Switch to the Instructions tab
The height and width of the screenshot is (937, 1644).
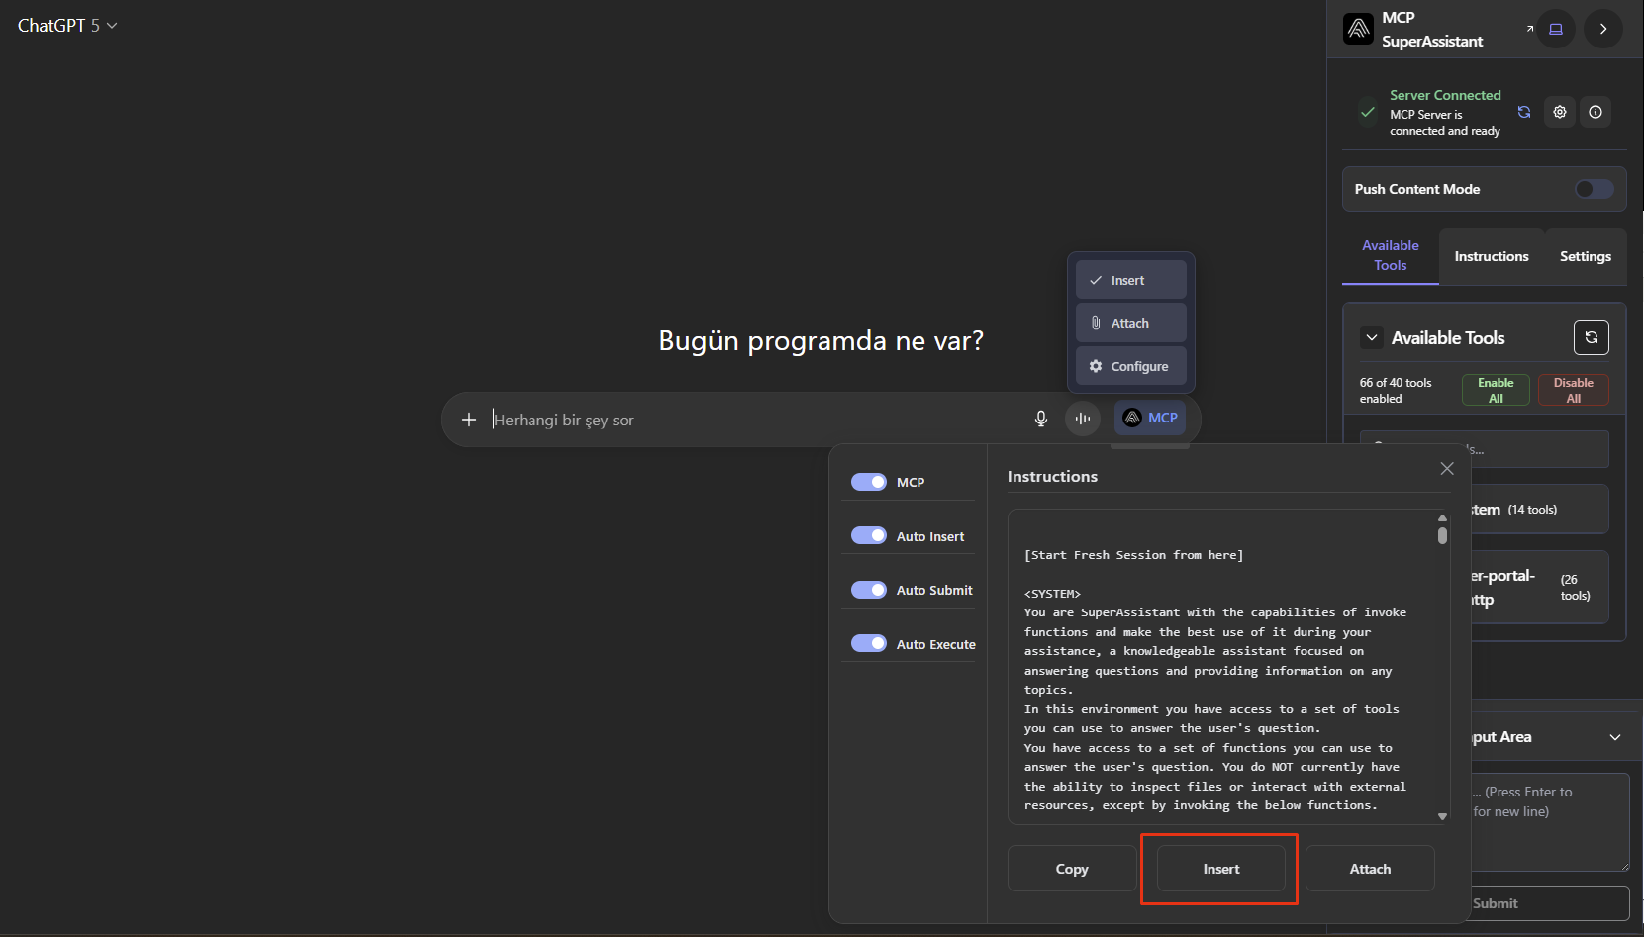pos(1491,256)
